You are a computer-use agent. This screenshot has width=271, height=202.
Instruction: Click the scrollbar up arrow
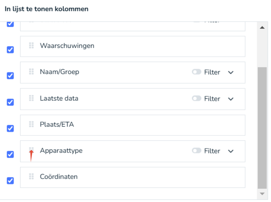[x=262, y=27]
